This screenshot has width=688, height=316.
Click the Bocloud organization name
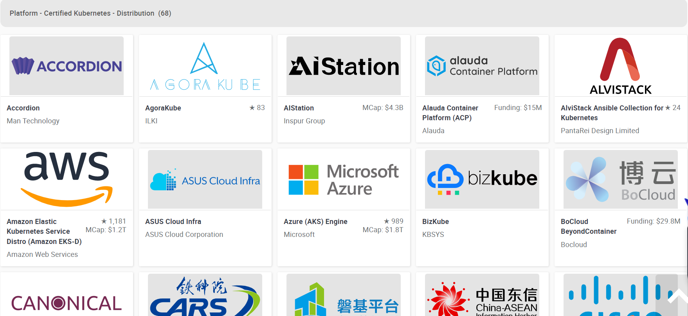coord(574,245)
